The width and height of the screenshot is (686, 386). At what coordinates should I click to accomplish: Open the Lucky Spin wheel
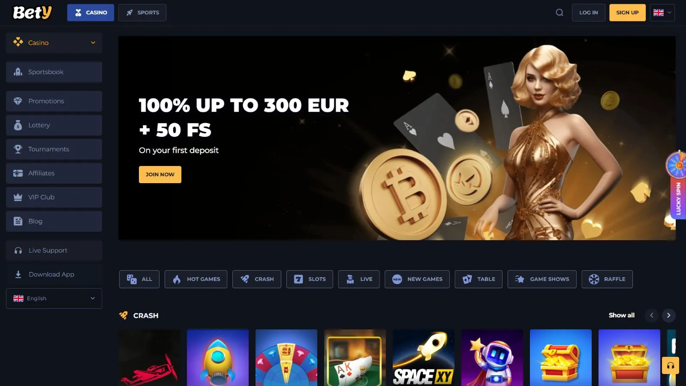677,184
